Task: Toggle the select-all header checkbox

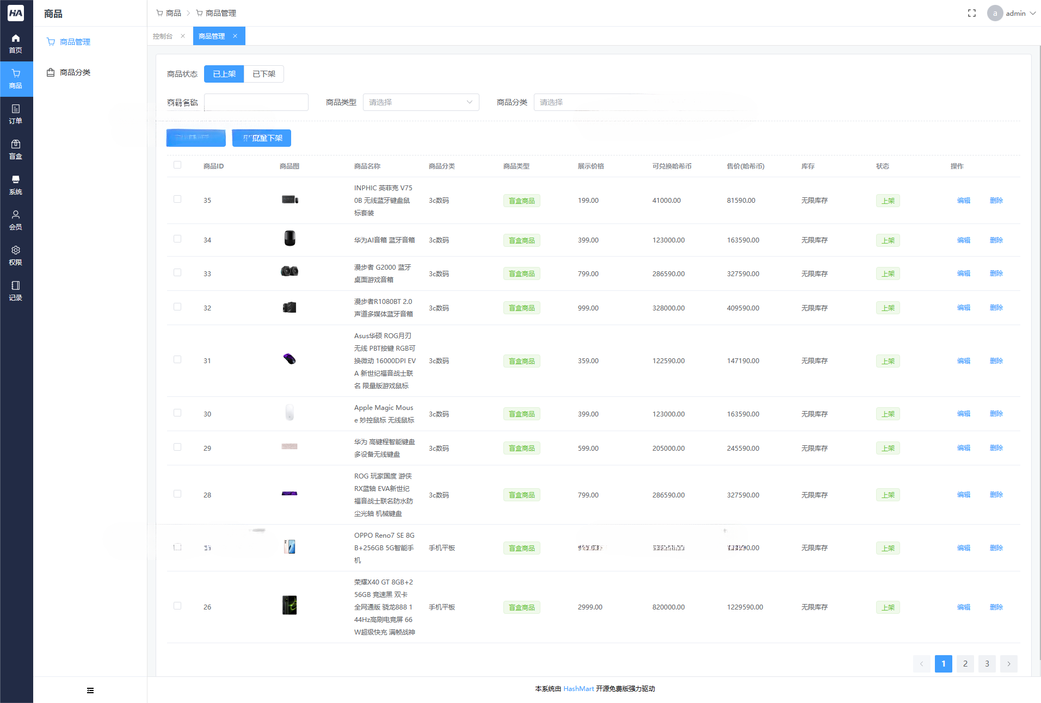Action: [x=177, y=165]
